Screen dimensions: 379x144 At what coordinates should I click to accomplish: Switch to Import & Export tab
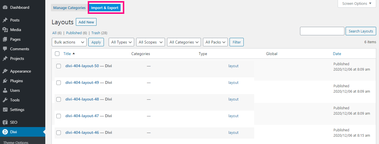coord(105,8)
